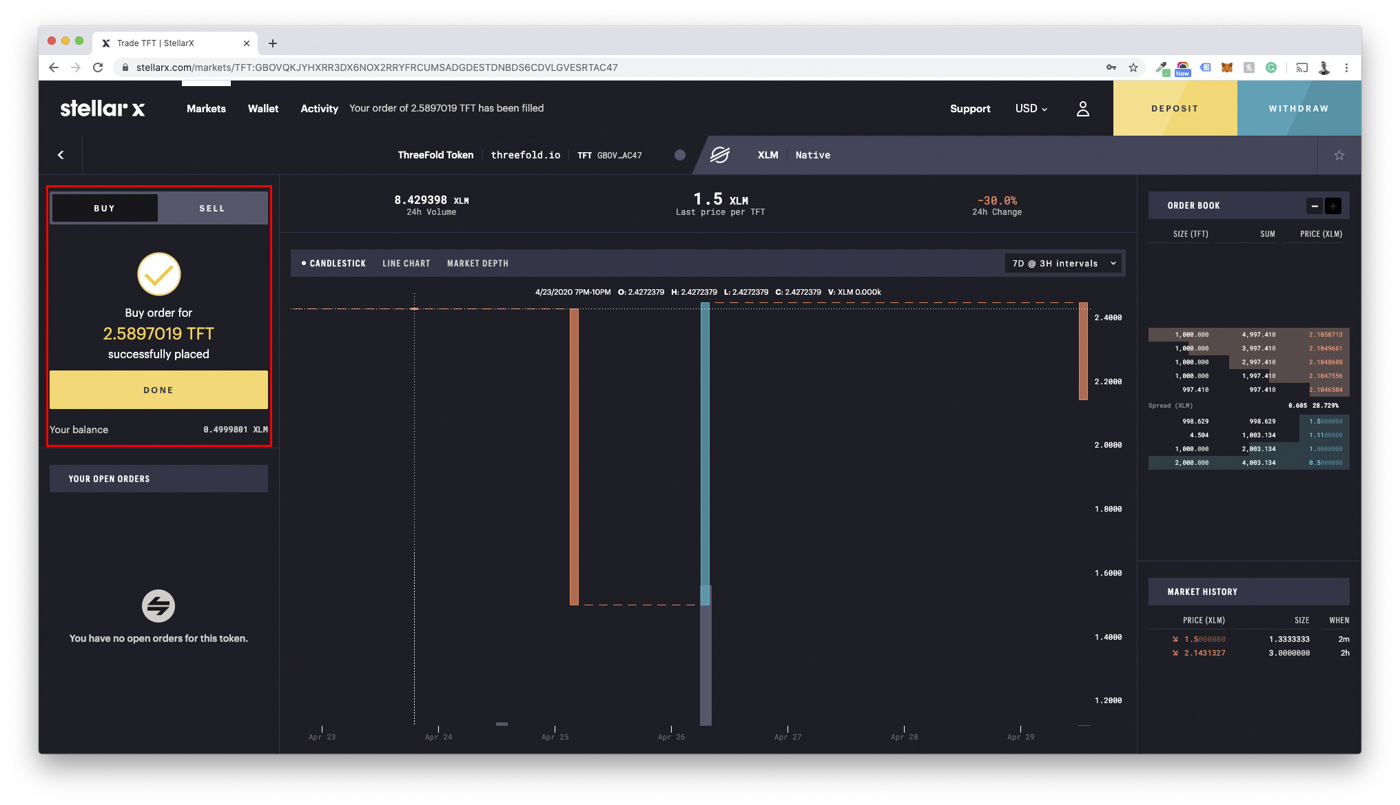Image resolution: width=1400 pixels, height=805 pixels.
Task: Open the Markets menu
Action: [206, 109]
